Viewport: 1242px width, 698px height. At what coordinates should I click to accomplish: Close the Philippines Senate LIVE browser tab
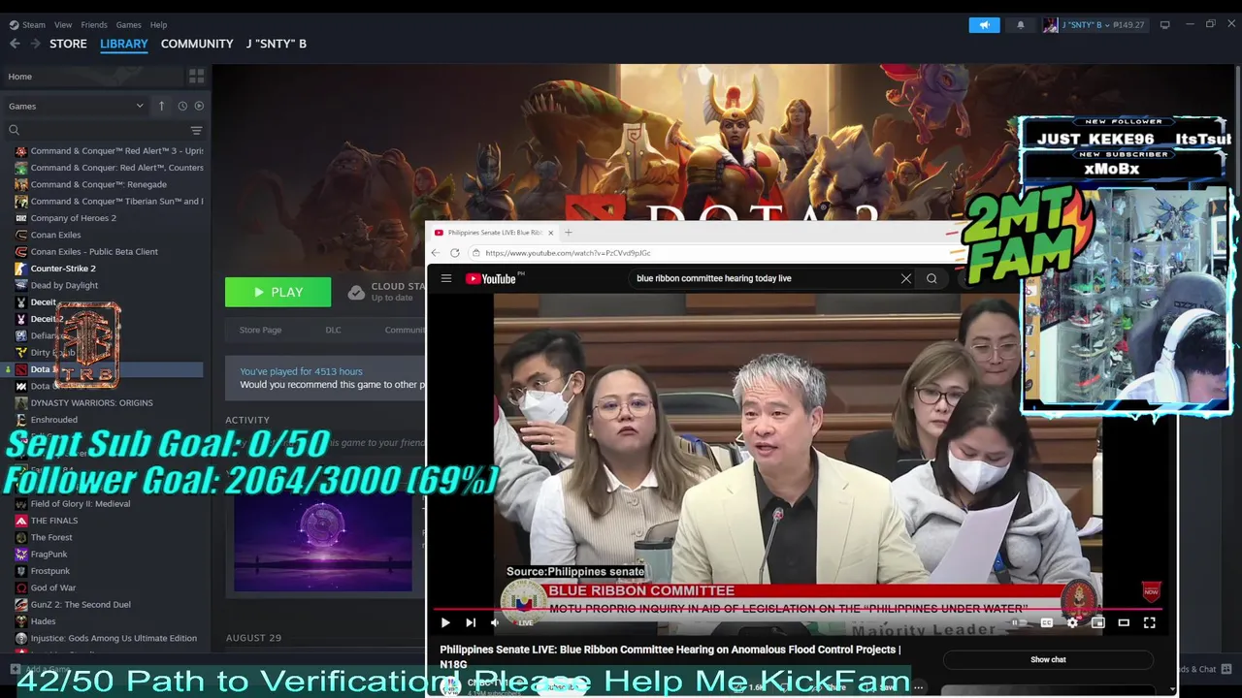point(550,233)
